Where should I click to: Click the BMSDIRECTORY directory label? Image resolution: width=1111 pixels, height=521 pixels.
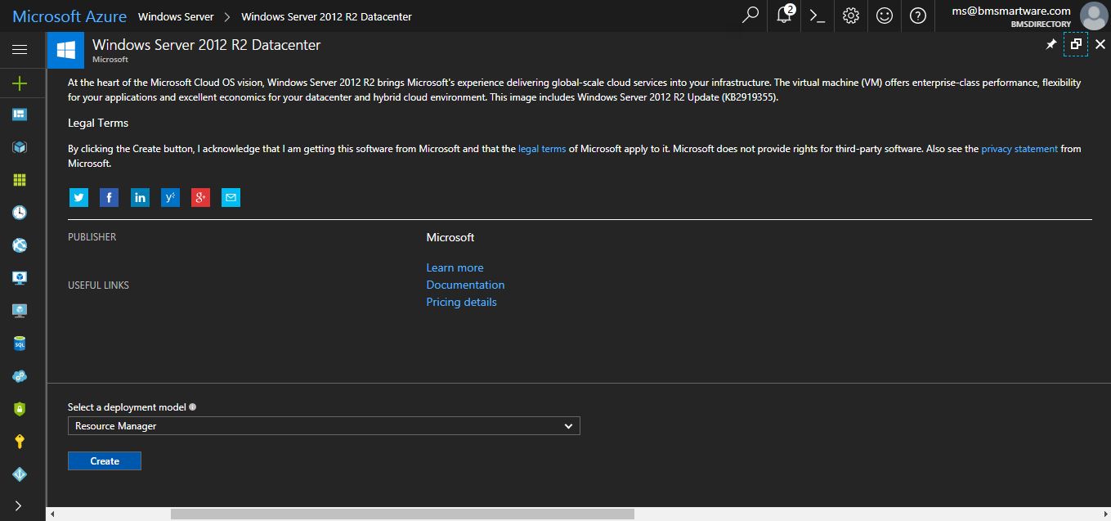[x=1041, y=25]
